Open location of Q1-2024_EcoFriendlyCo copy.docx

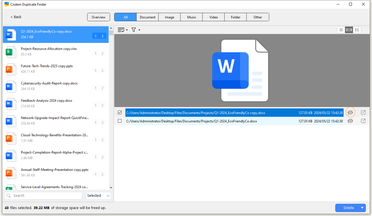click(x=363, y=113)
